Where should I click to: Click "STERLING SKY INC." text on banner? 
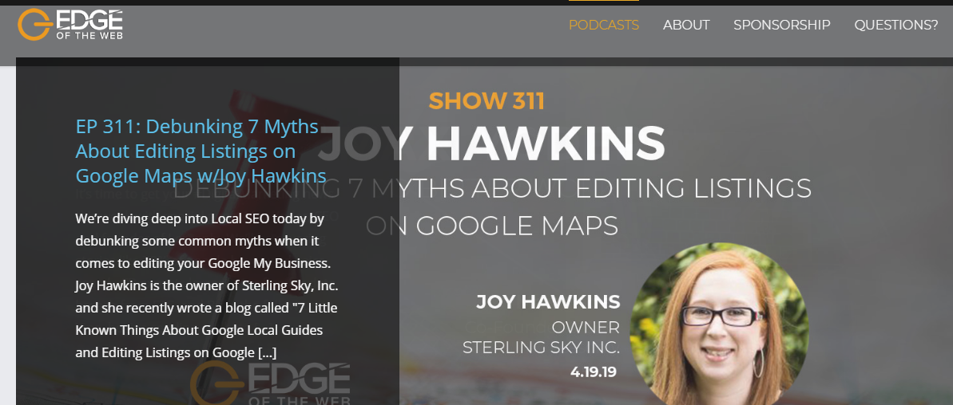[x=541, y=348]
